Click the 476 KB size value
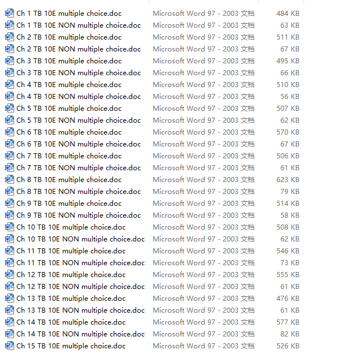 (288, 298)
